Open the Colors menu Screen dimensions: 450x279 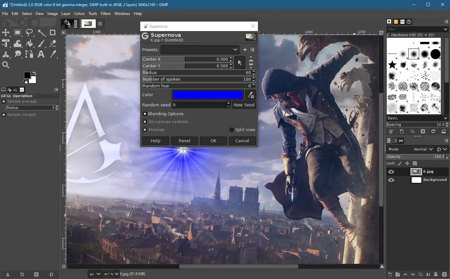point(79,14)
